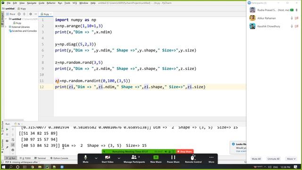302x170 pixels.
Task: Open Windows search from taskbar
Action: (10, 167)
